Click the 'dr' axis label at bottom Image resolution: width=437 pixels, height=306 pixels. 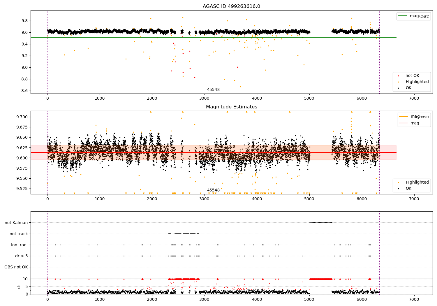(x=19, y=286)
